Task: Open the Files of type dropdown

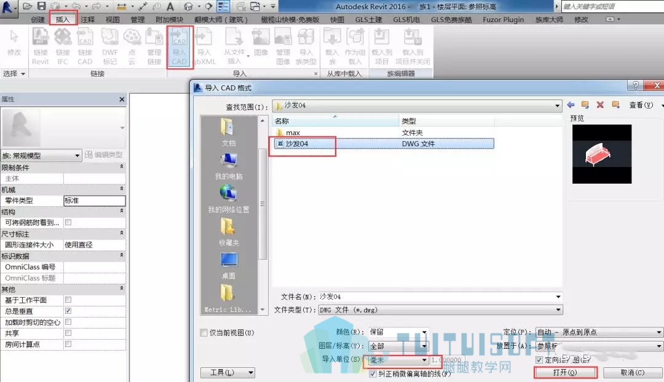Action: [x=440, y=310]
